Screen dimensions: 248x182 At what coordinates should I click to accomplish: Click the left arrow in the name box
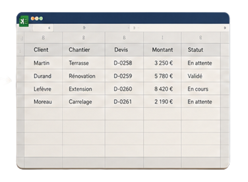(x=49, y=28)
